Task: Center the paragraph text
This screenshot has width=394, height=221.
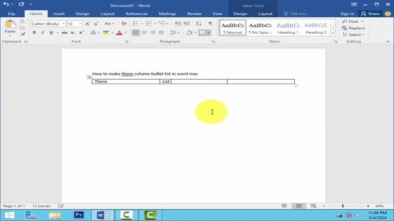Action: click(x=144, y=33)
